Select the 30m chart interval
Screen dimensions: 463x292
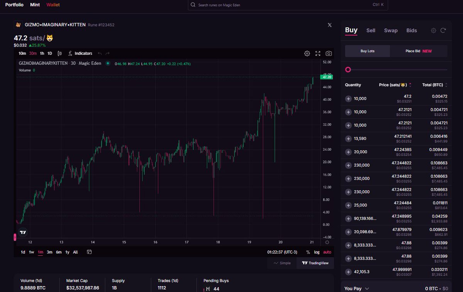pos(33,54)
